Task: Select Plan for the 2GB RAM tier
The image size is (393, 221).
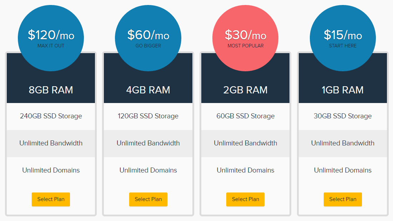Action: [245, 199]
